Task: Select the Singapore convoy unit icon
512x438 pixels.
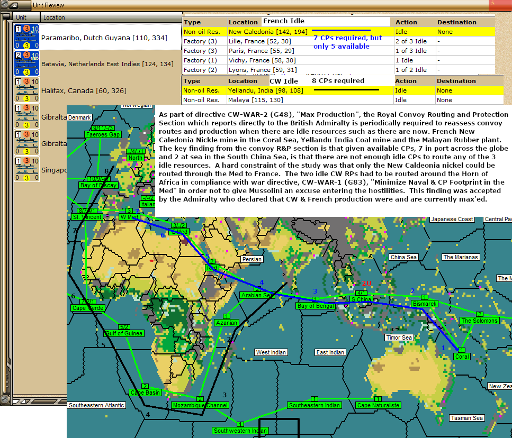Action: [27, 169]
